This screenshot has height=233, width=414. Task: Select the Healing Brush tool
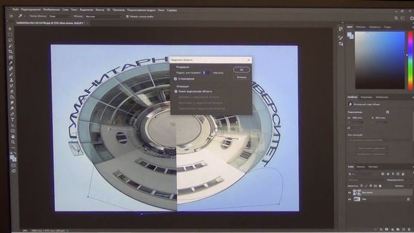tap(11, 69)
